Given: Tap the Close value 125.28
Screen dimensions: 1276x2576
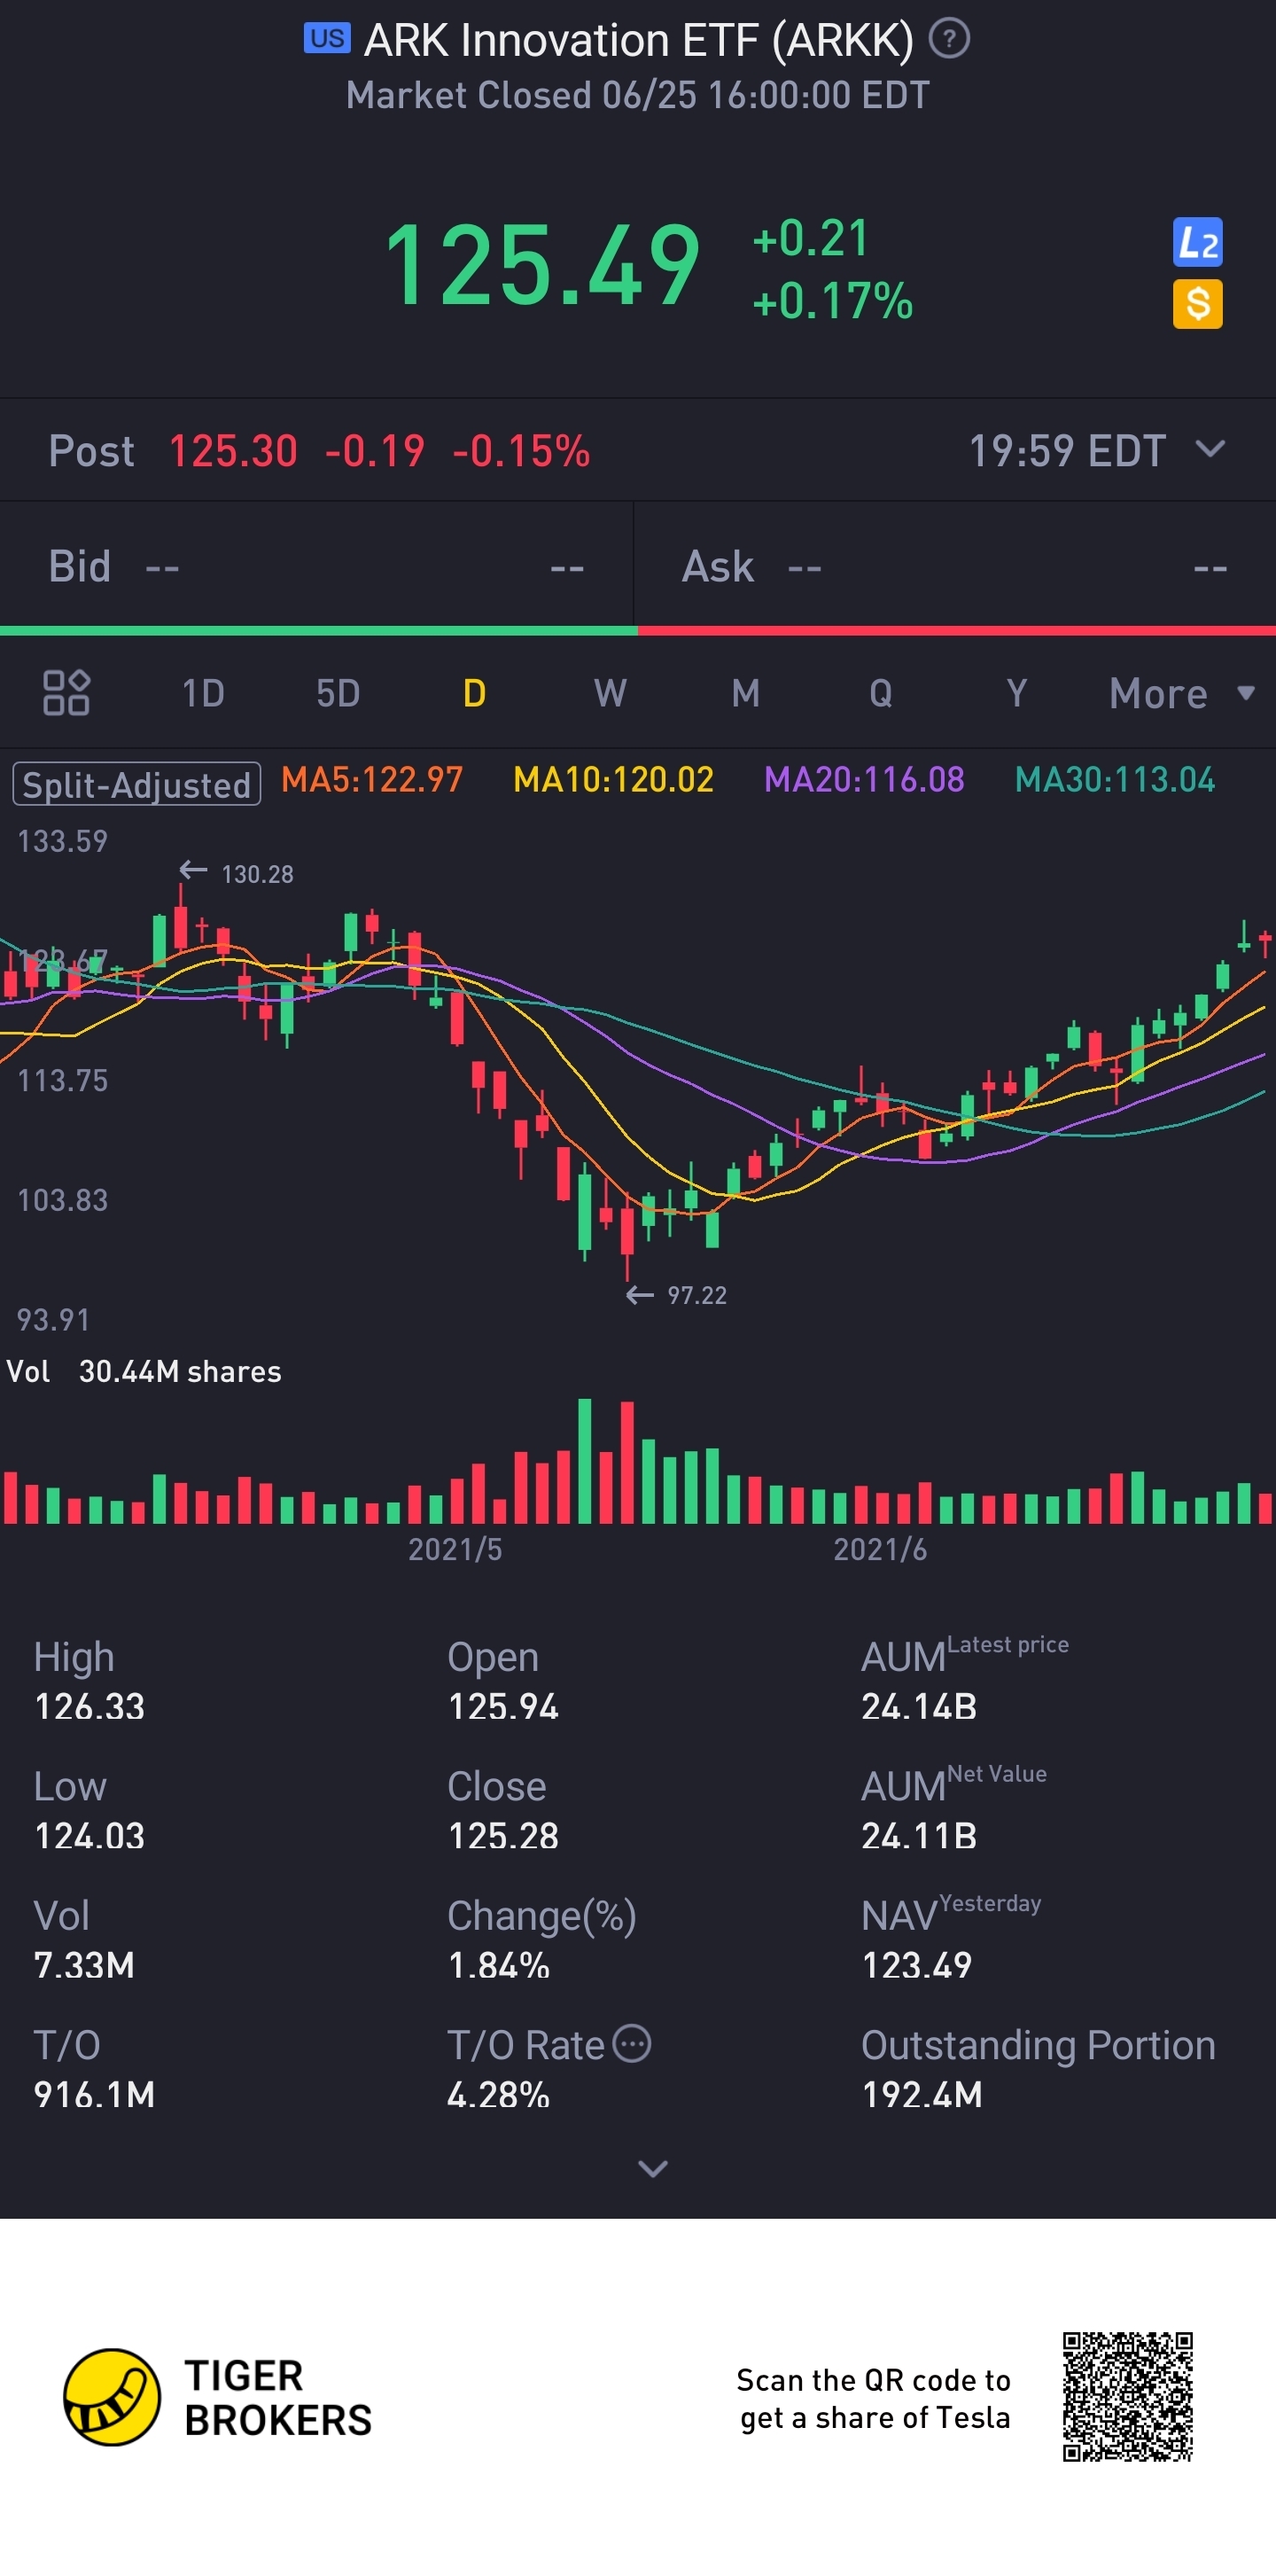Looking at the screenshot, I should [x=503, y=1836].
